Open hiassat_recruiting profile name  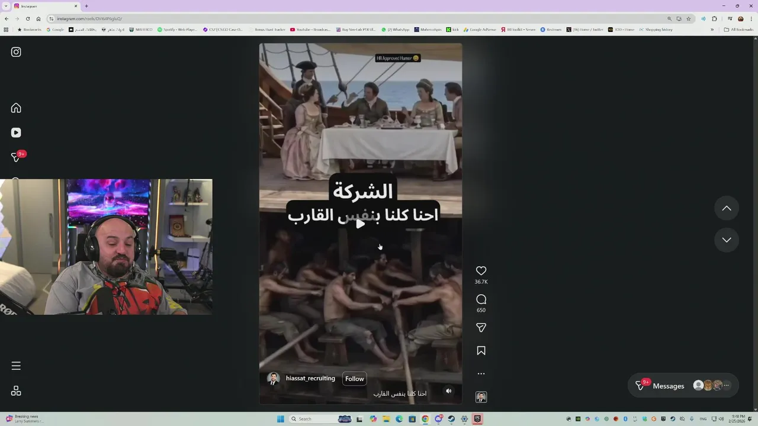(310, 379)
